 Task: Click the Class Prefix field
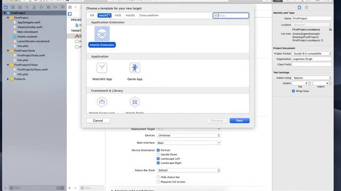[x=312, y=64]
